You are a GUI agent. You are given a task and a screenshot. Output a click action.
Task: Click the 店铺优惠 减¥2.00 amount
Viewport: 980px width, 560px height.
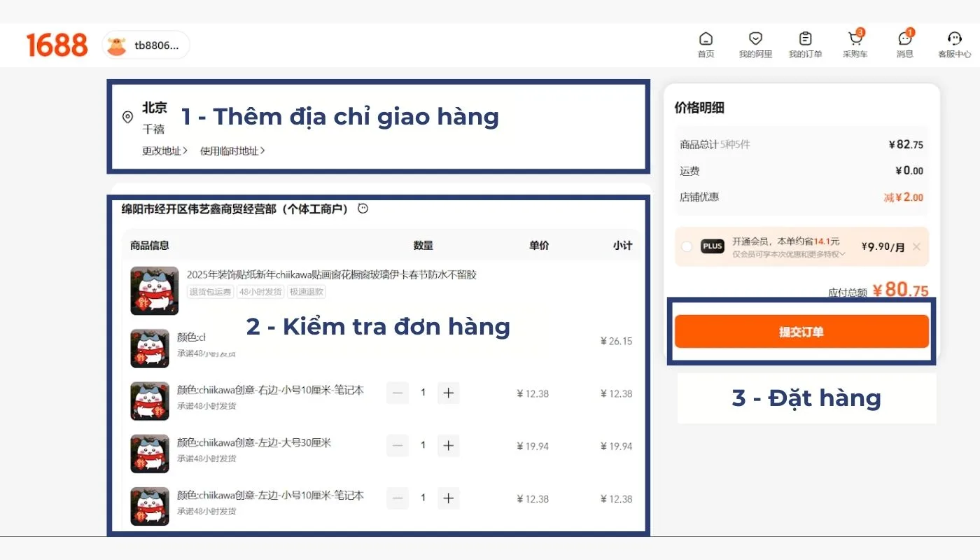click(904, 197)
